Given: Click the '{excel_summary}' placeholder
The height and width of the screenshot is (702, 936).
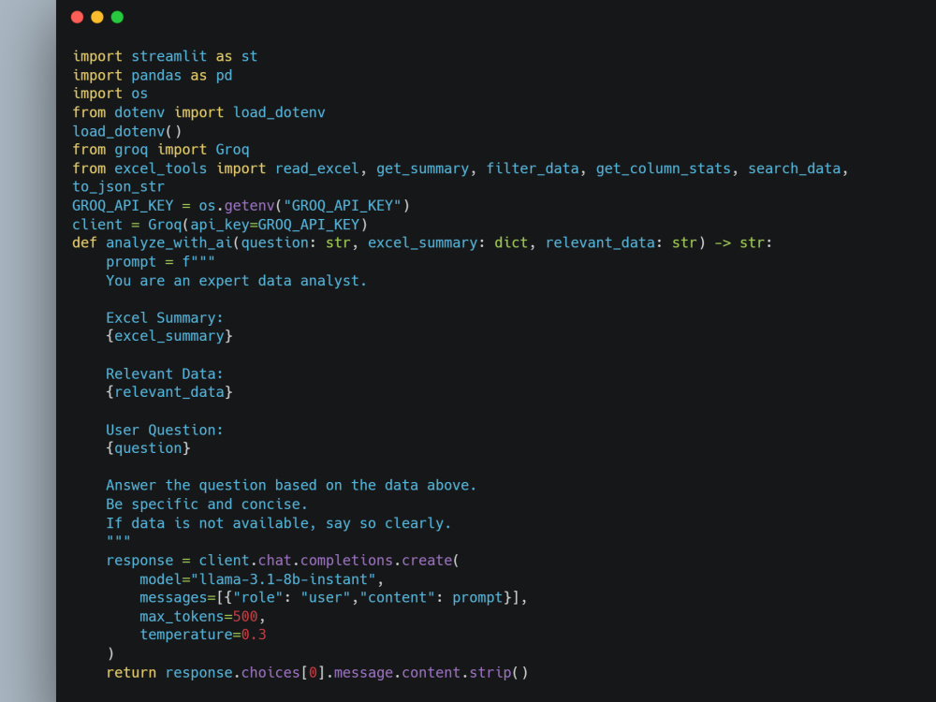Looking at the screenshot, I should [168, 336].
